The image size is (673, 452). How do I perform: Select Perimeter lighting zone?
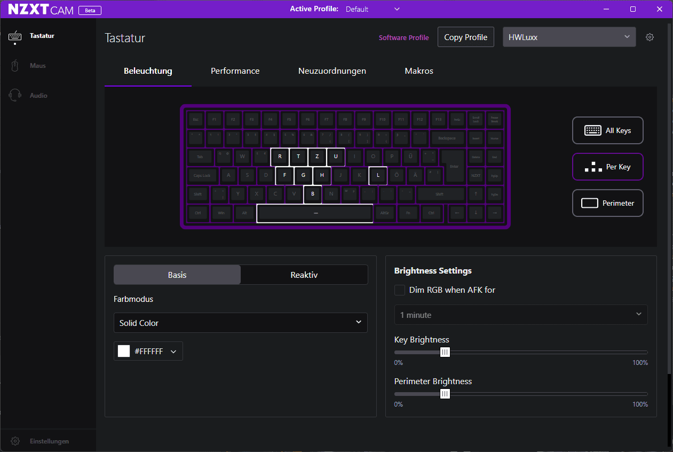click(x=607, y=203)
